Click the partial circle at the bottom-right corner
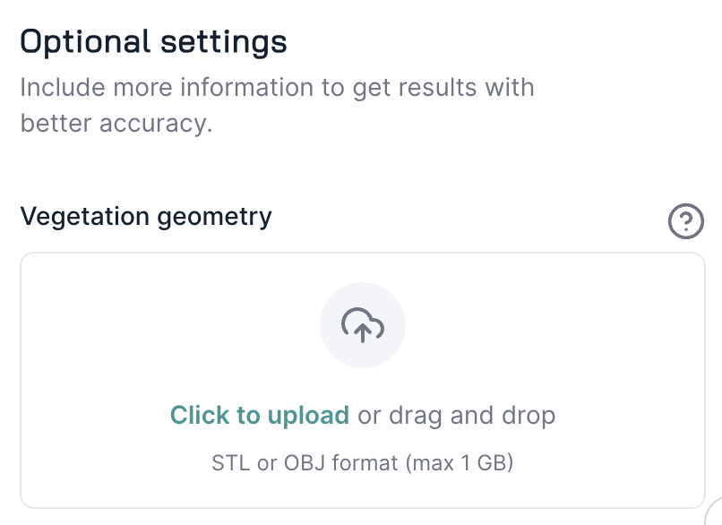This screenshot has height=525, width=722. [x=717, y=513]
